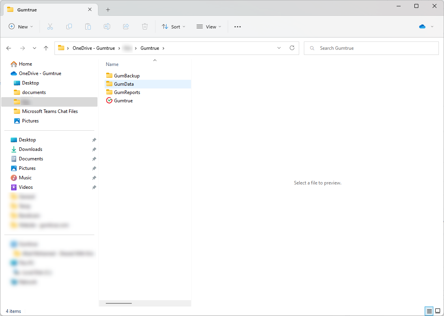The image size is (444, 316).
Task: Go forward with the right arrow
Action: pos(22,48)
